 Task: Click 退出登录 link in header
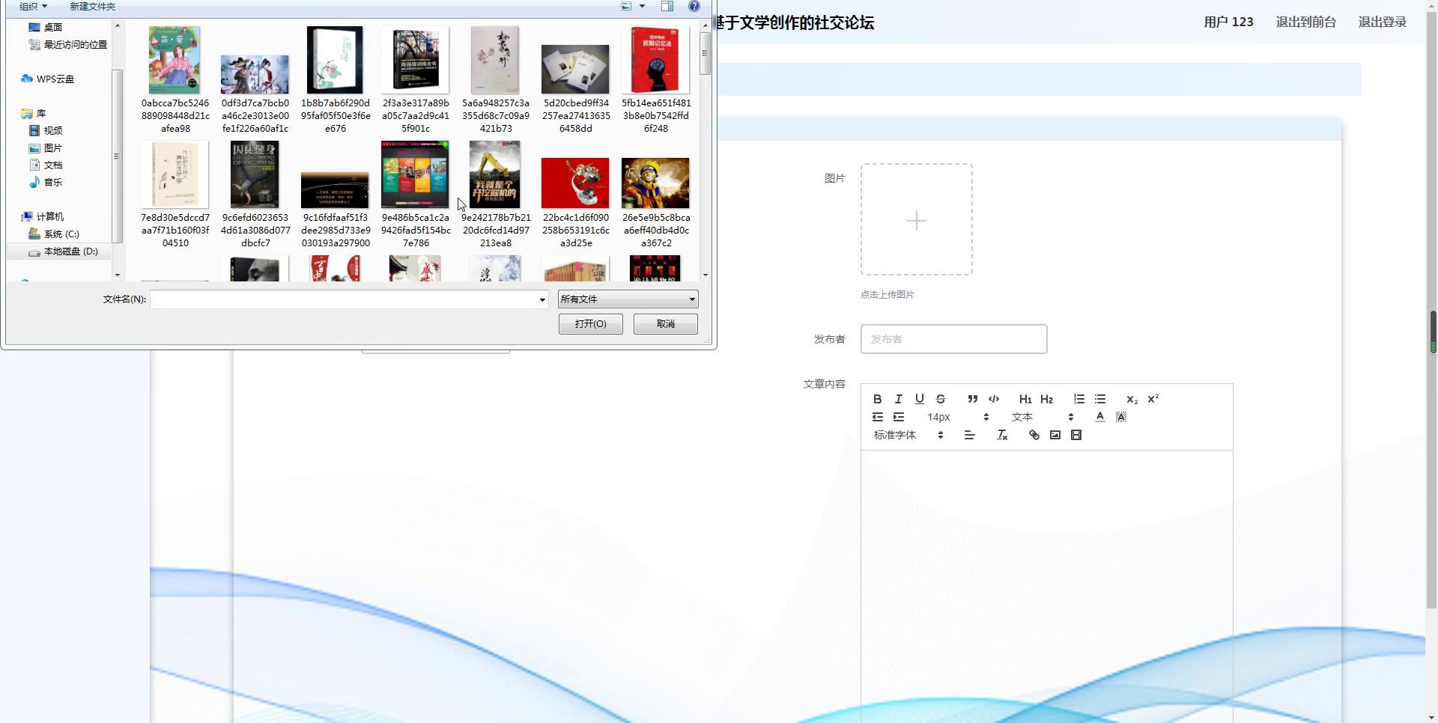1382,22
